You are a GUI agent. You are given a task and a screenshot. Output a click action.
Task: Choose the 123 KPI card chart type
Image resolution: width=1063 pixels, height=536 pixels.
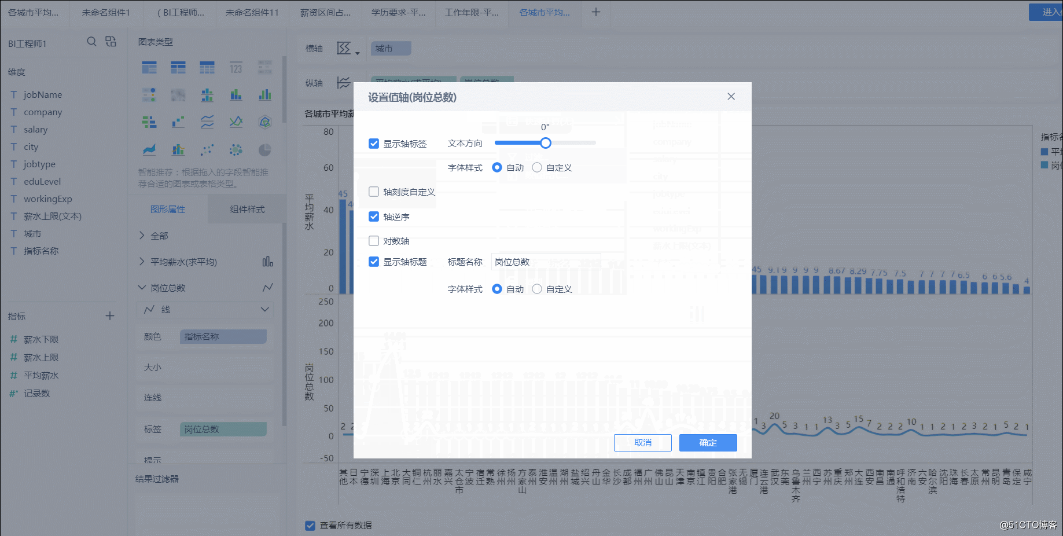(236, 68)
